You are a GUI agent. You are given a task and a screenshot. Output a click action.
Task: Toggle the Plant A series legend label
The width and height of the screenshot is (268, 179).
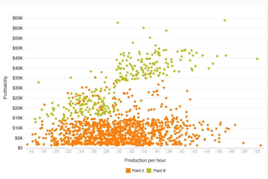[138, 171]
